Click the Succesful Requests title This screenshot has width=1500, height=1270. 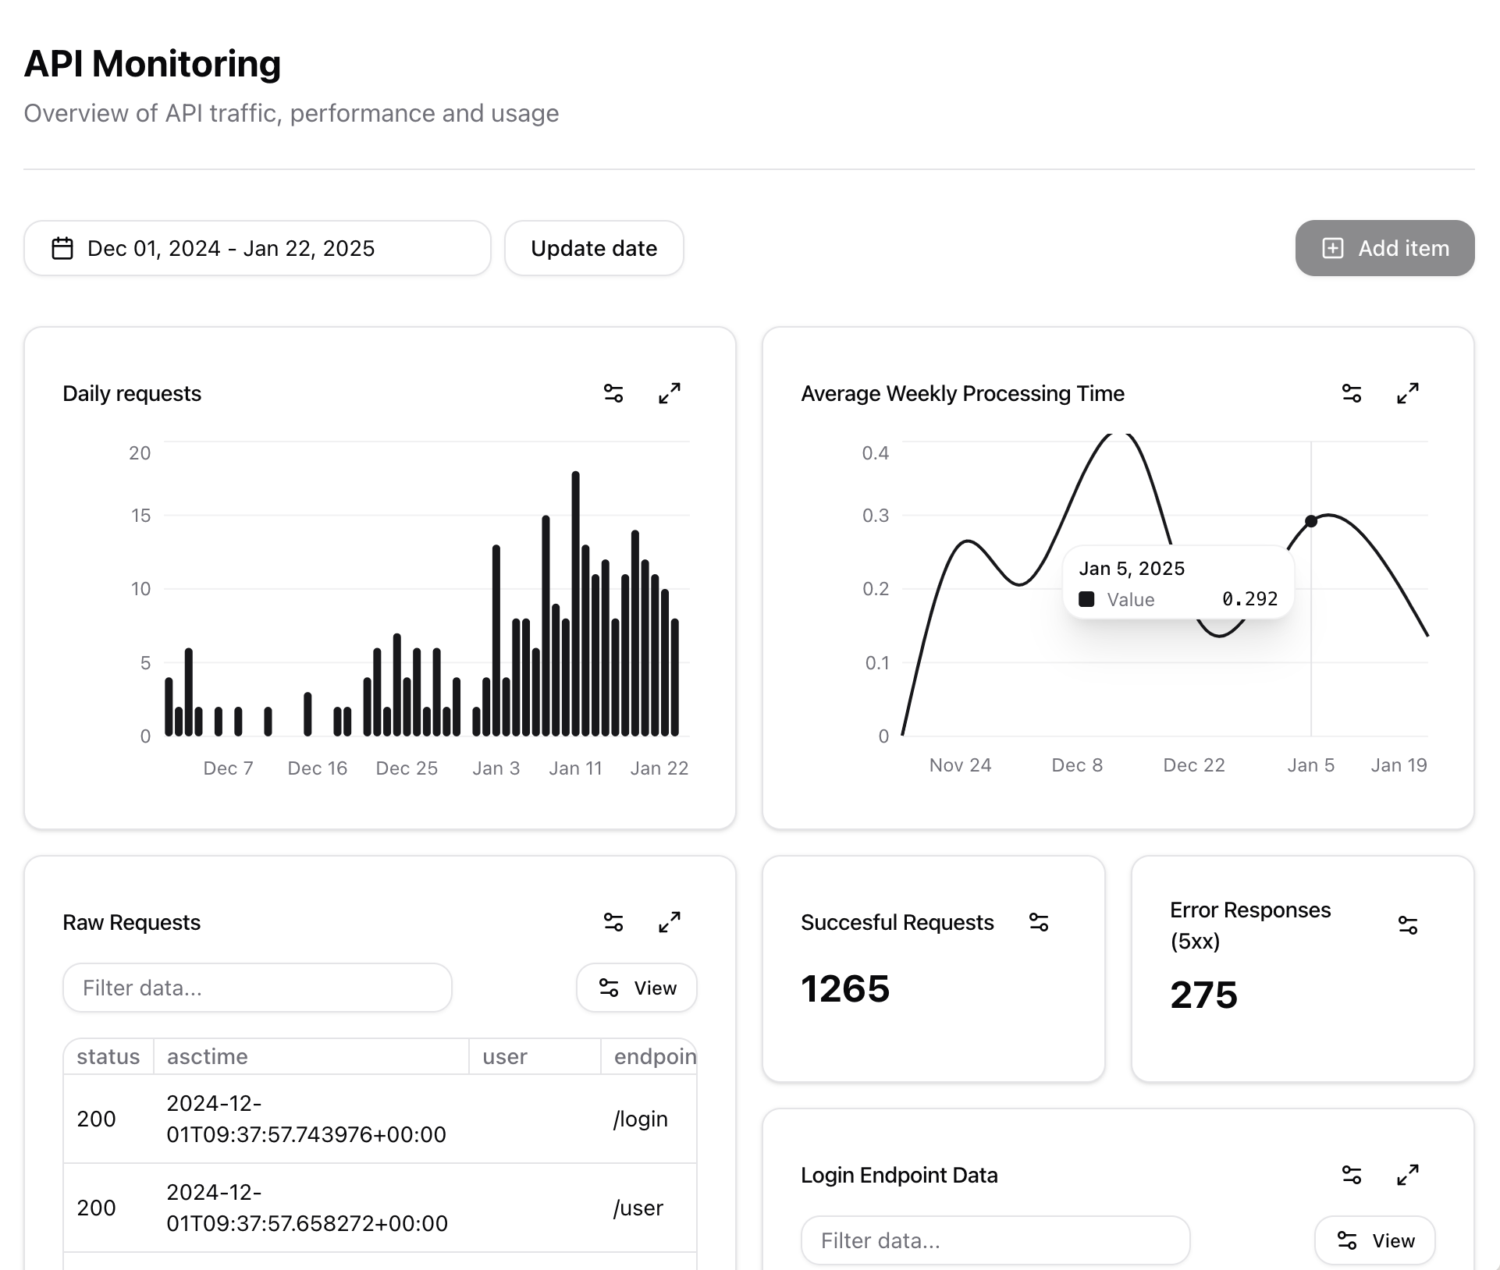pyautogui.click(x=898, y=922)
